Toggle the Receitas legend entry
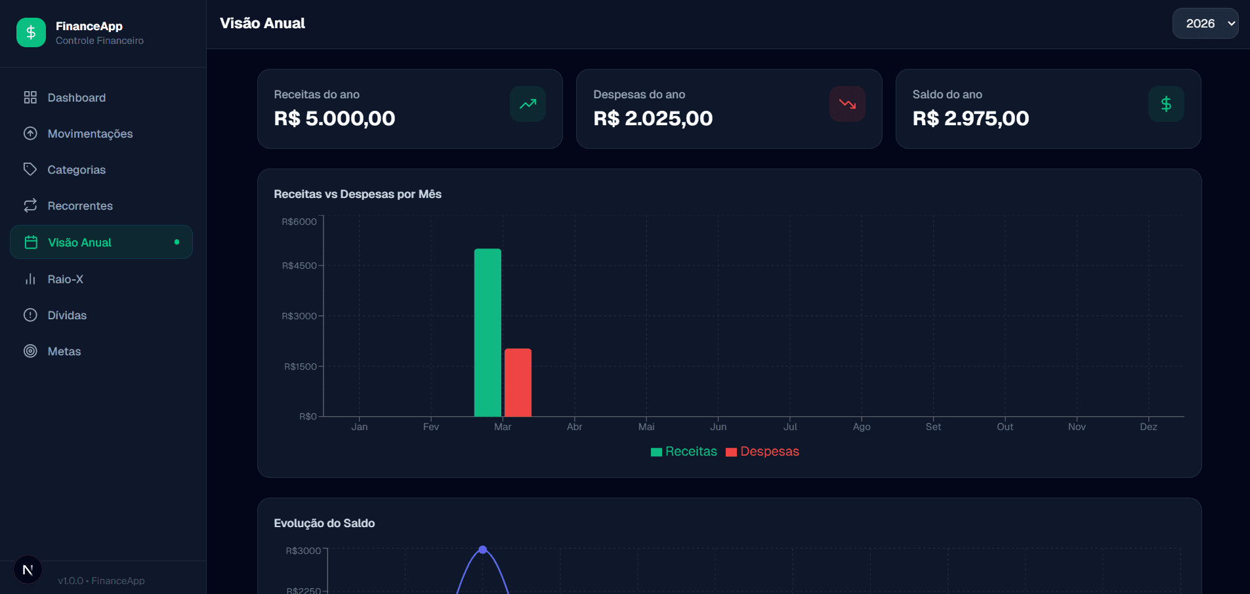This screenshot has height=594, width=1250. click(683, 451)
